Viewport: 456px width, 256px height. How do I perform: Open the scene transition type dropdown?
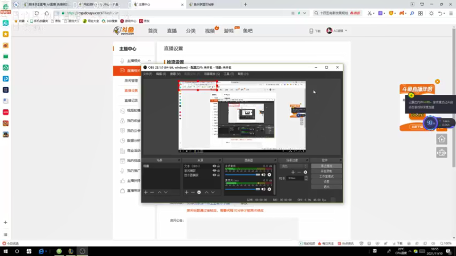[294, 166]
